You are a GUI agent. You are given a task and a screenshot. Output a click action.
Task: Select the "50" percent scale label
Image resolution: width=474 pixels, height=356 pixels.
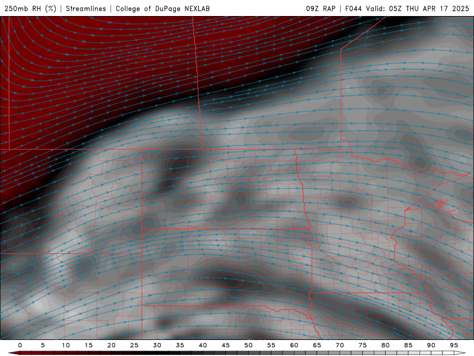(x=248, y=345)
